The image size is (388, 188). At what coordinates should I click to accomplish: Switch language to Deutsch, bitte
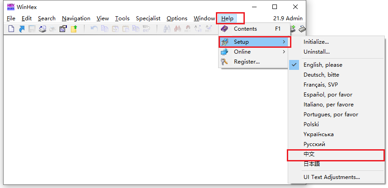point(337,74)
